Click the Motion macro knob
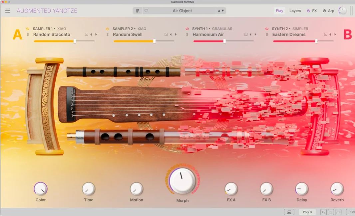The width and height of the screenshot is (355, 216). pos(137,189)
